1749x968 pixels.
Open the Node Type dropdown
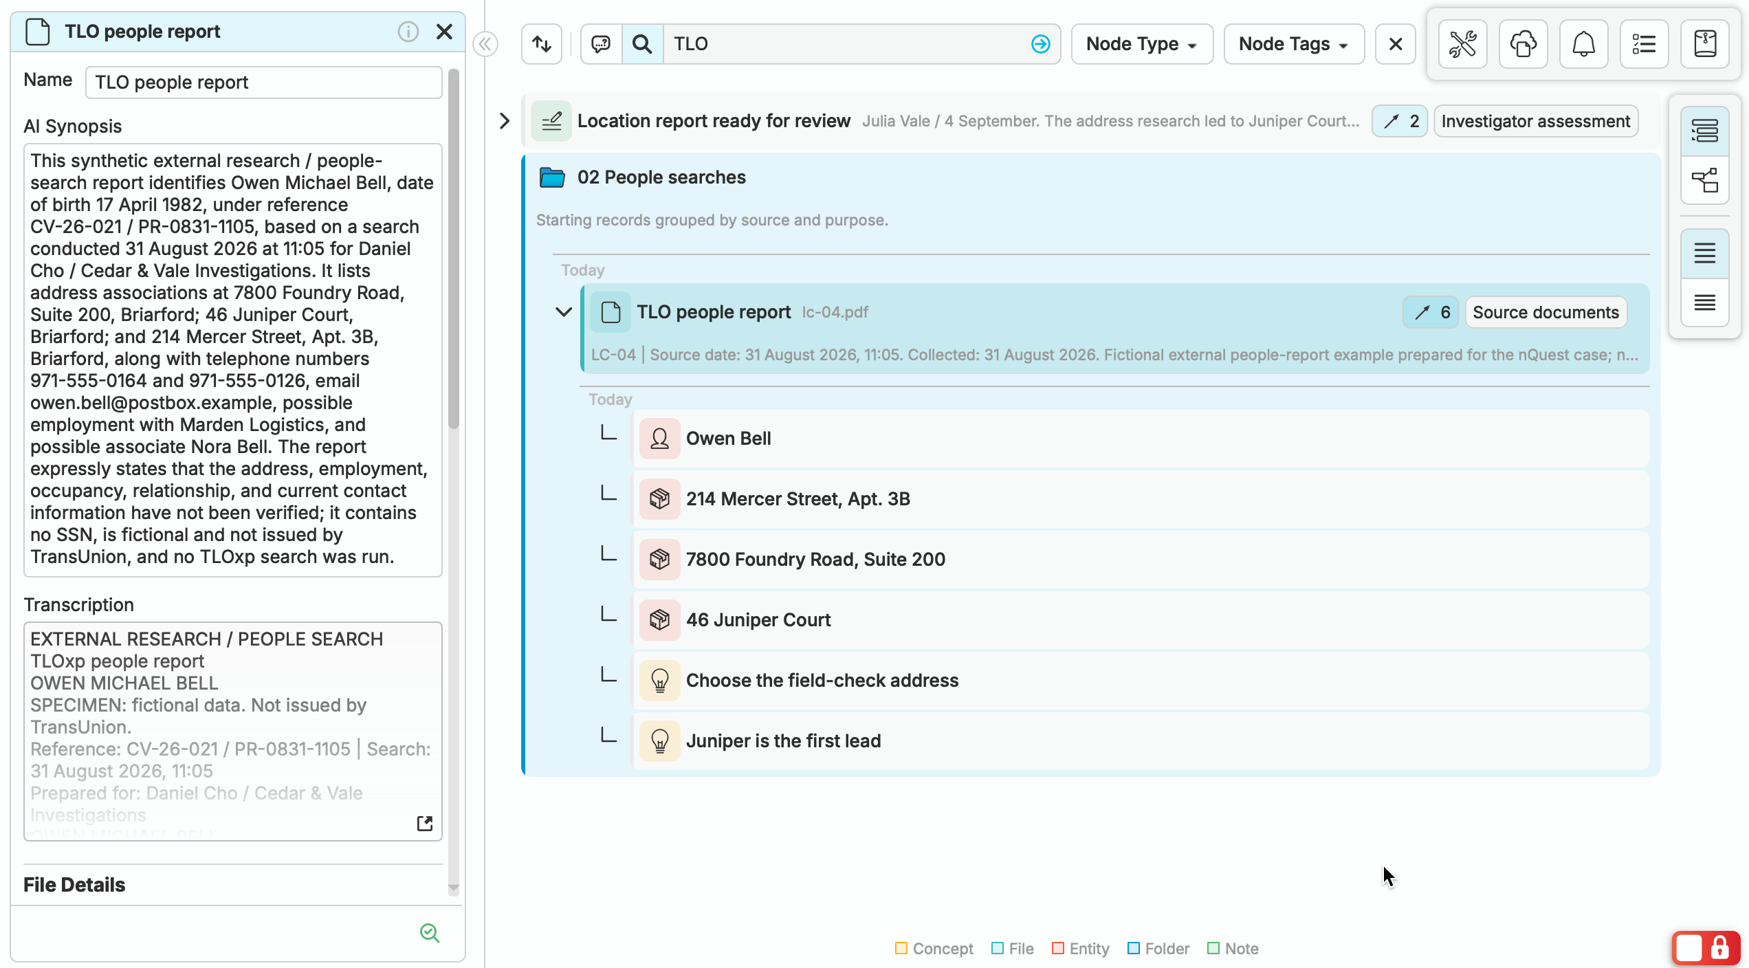(1142, 44)
